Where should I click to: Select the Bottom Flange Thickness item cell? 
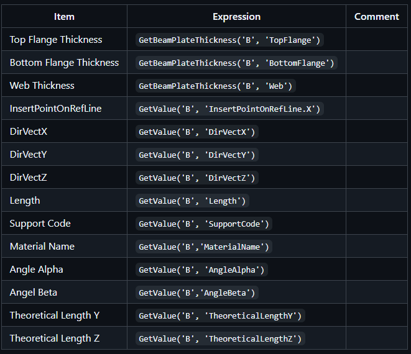tap(64, 63)
